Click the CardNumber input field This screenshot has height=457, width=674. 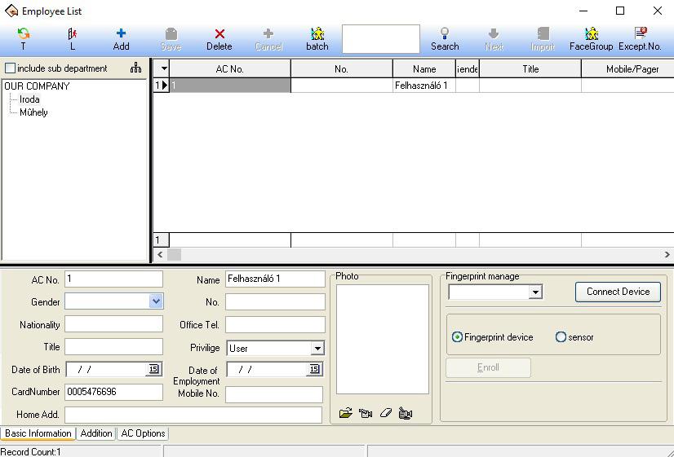(114, 392)
